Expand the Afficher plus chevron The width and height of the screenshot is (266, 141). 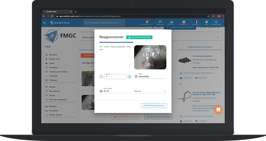click(x=218, y=38)
